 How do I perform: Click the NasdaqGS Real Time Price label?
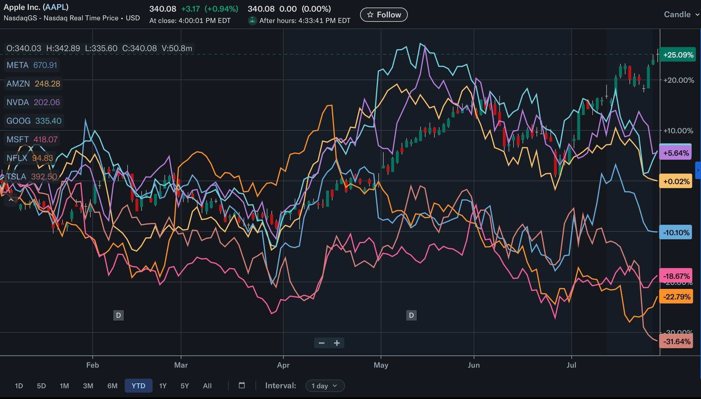click(72, 18)
